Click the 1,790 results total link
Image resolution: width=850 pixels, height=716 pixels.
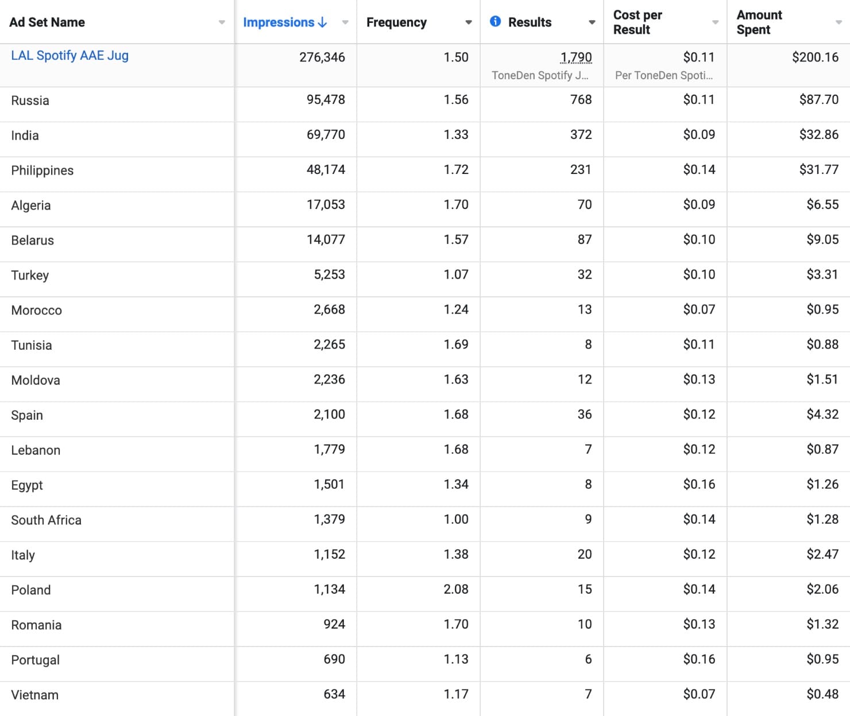[576, 57]
